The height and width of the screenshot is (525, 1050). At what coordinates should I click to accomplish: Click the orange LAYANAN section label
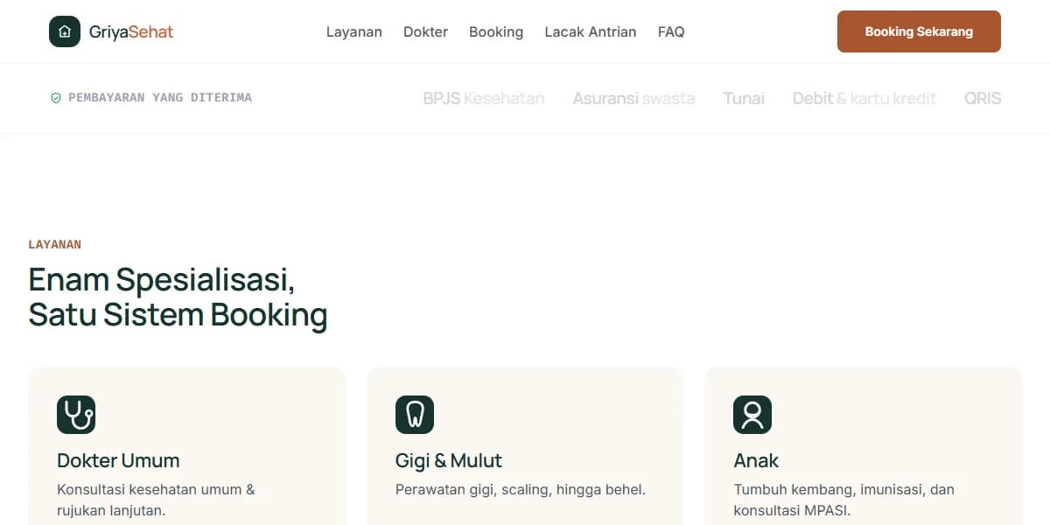point(55,245)
